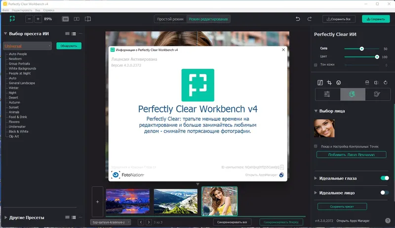The image size is (395, 228).
Task: Switch to Simple mode tab
Action: [170, 19]
